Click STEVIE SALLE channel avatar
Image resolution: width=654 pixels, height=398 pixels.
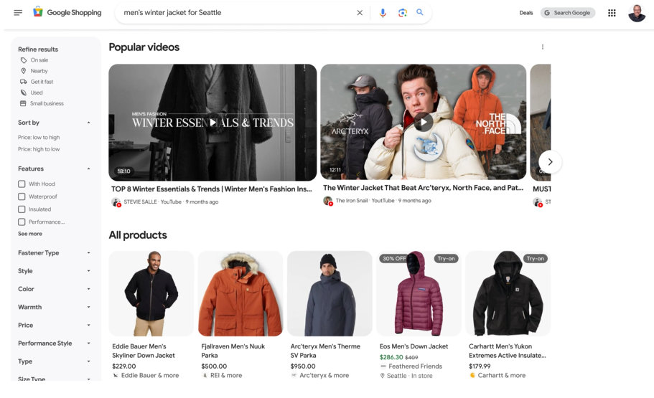point(116,202)
